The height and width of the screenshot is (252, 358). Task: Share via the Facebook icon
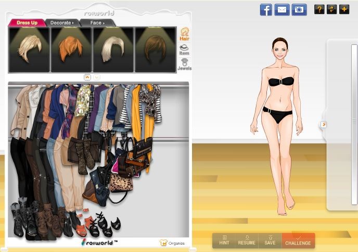pos(266,9)
